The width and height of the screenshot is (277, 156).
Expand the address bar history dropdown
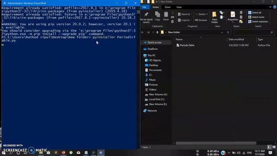point(222,32)
